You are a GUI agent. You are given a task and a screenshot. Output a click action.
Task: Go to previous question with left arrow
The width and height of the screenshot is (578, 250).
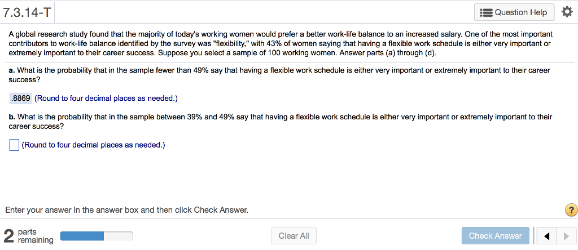[546, 236]
